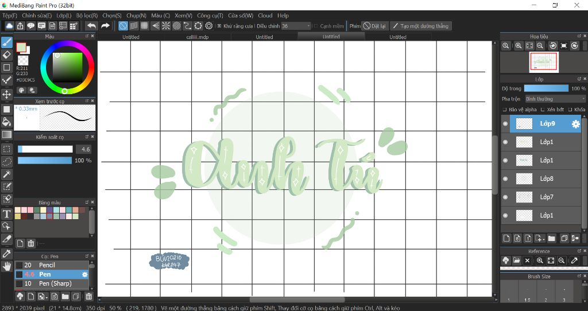The width and height of the screenshot is (588, 311).
Task: Select the Lớp8 layer row
Action: click(x=541, y=178)
